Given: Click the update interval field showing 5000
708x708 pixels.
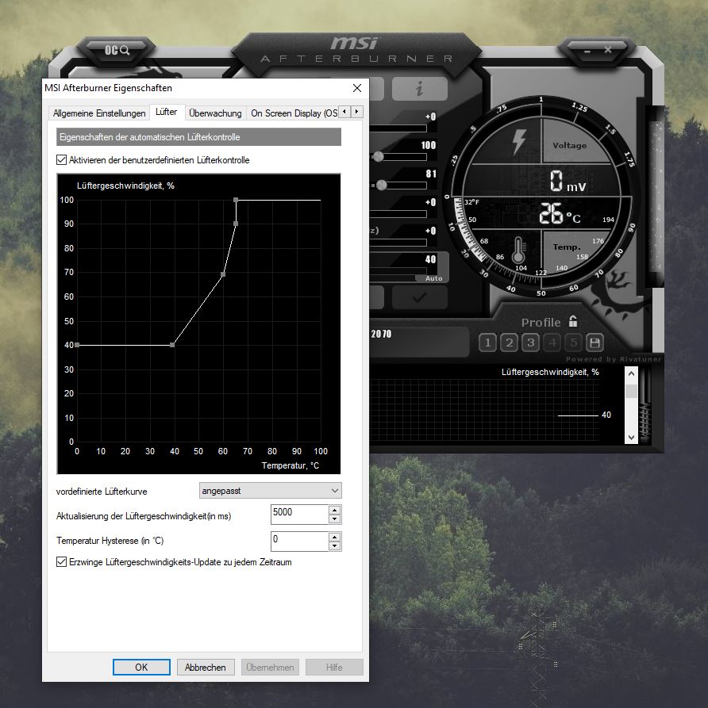Looking at the screenshot, I should 300,515.
